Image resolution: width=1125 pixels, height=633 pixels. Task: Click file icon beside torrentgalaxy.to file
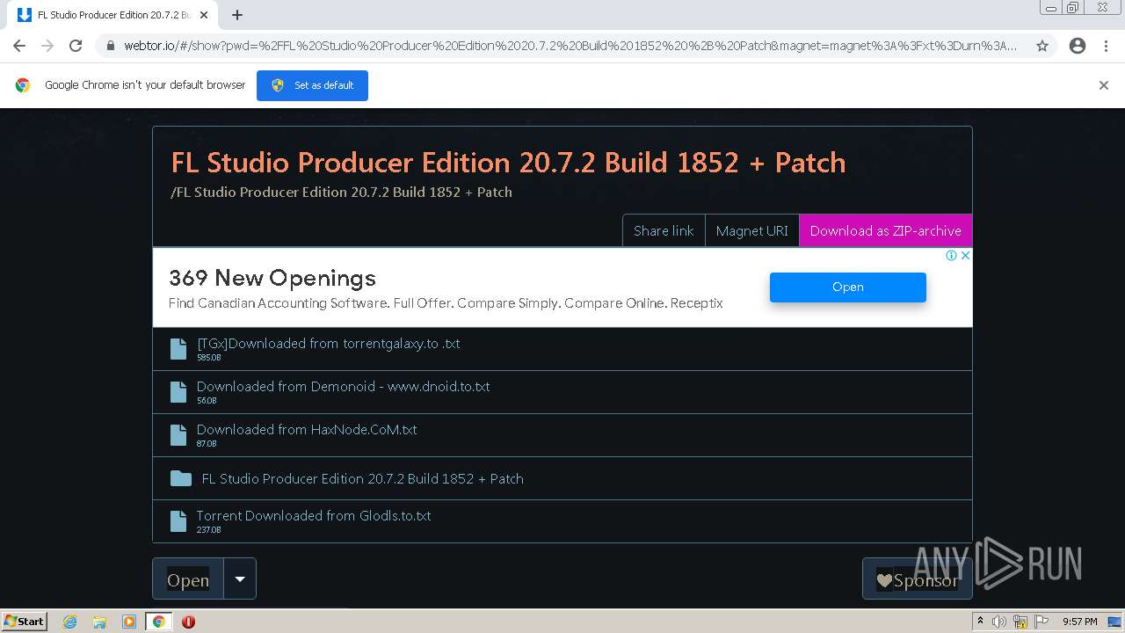(178, 349)
